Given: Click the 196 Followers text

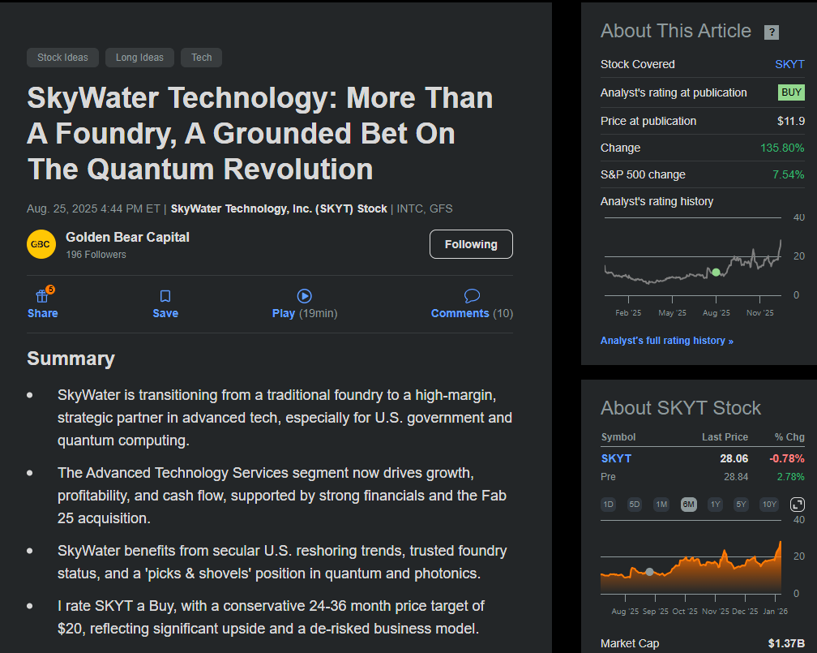Looking at the screenshot, I should click(x=96, y=255).
